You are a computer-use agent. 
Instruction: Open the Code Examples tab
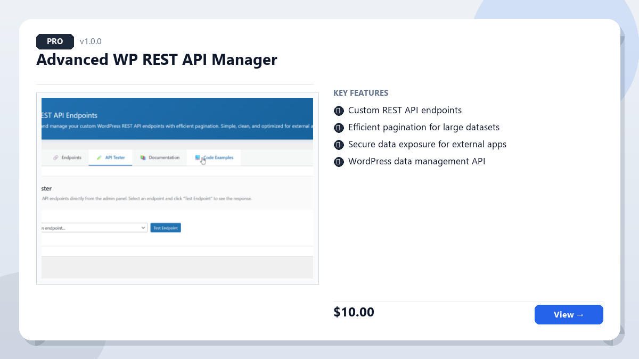click(214, 157)
